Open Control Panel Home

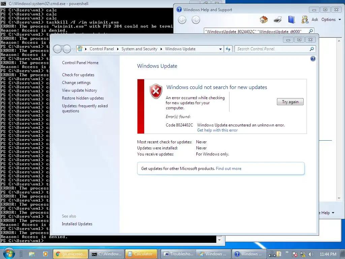click(x=80, y=62)
